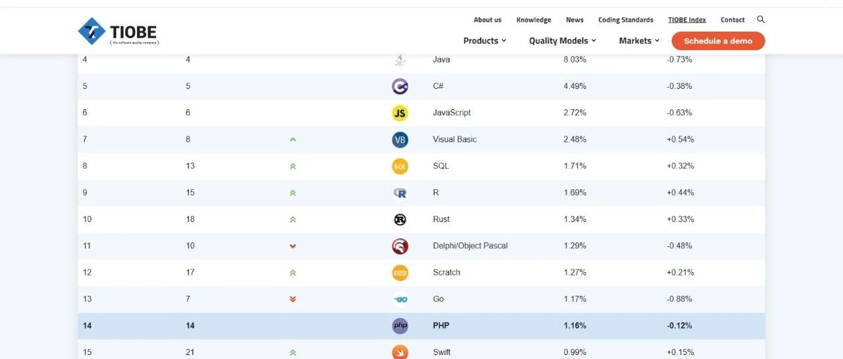Image resolution: width=843 pixels, height=359 pixels.
Task: Select the Scratch language name
Action: 447,273
